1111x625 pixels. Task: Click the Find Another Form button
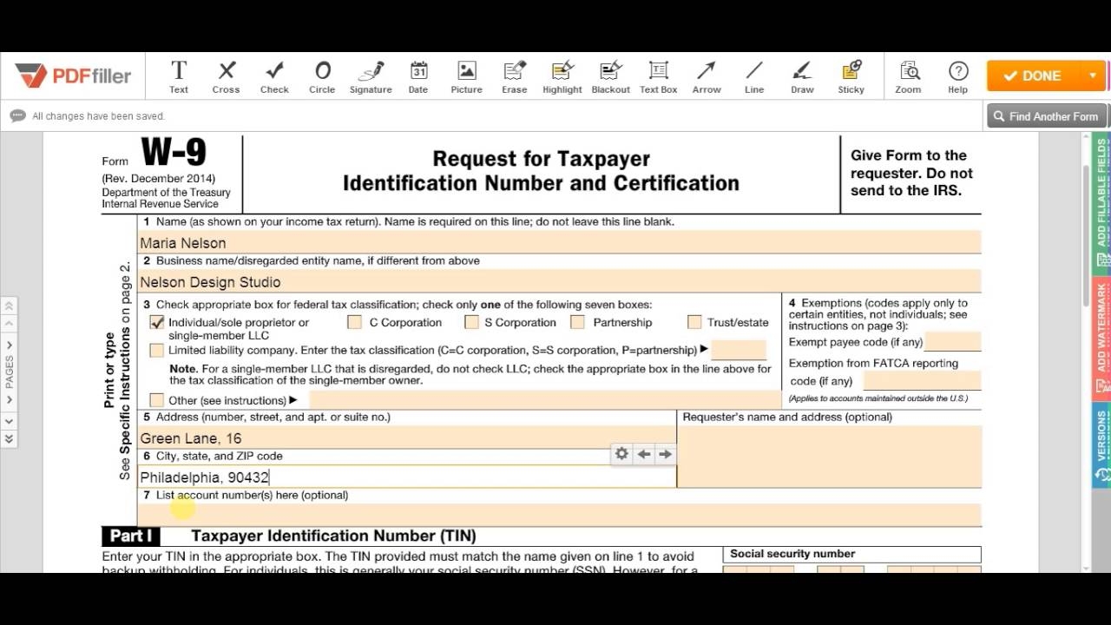pyautogui.click(x=1046, y=116)
